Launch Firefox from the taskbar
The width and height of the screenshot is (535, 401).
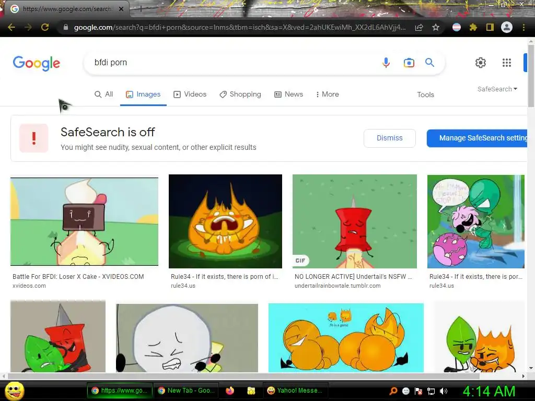tap(230, 391)
